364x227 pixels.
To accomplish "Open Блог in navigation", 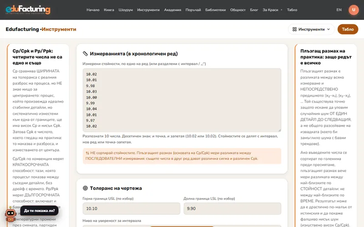I will click(x=254, y=10).
